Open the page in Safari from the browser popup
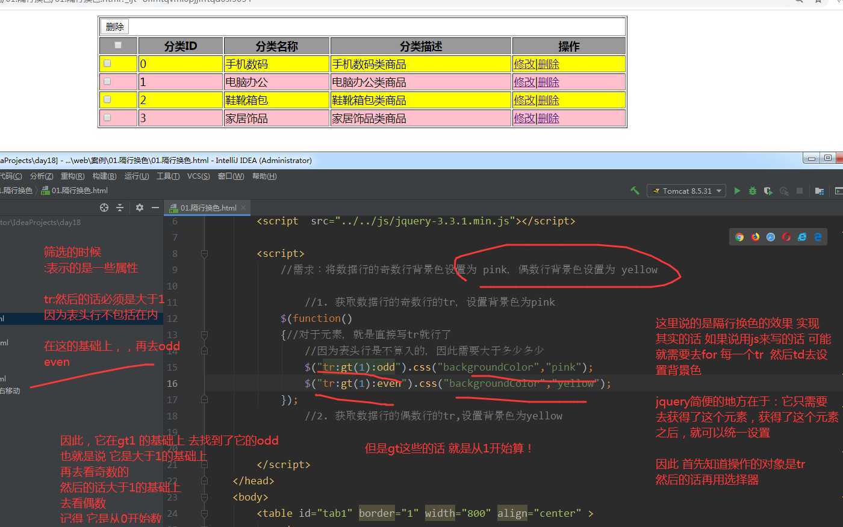This screenshot has height=527, width=843. point(771,237)
